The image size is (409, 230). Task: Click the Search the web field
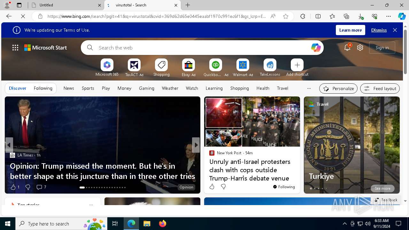(203, 48)
